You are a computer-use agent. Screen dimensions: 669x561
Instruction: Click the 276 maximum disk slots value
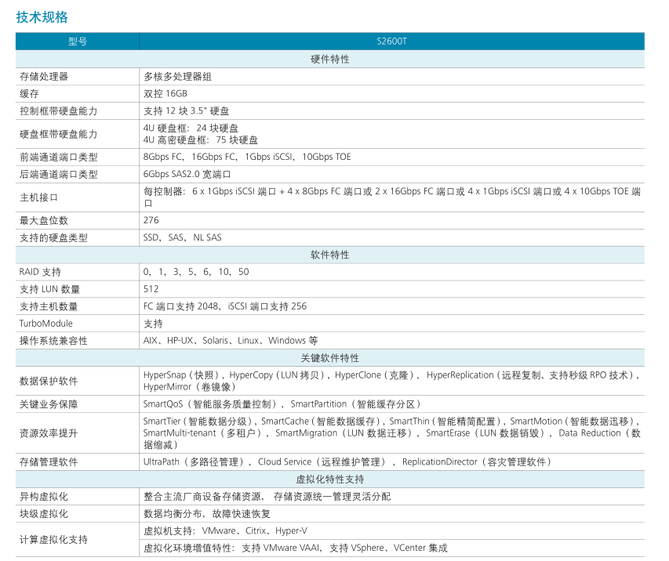pos(151,220)
